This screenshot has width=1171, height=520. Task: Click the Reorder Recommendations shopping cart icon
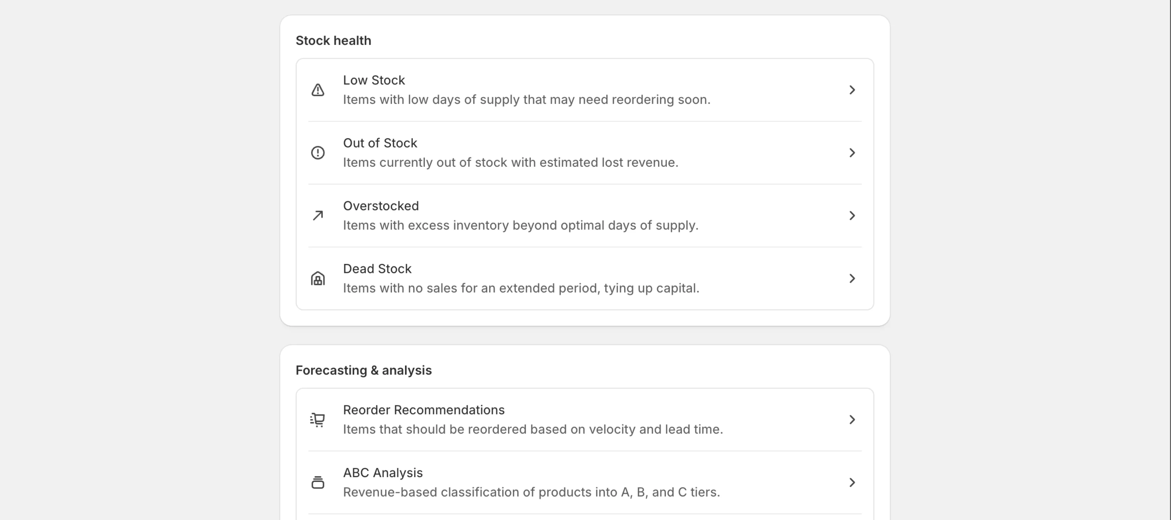[317, 419]
